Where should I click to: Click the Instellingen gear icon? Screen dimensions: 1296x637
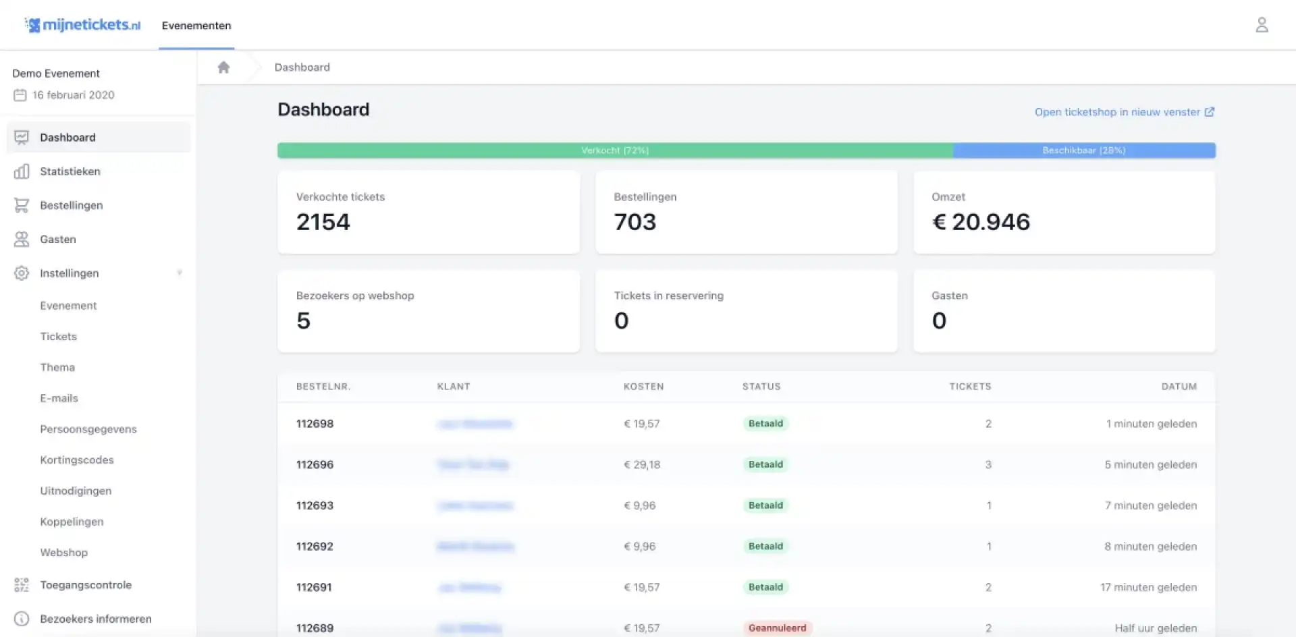22,273
